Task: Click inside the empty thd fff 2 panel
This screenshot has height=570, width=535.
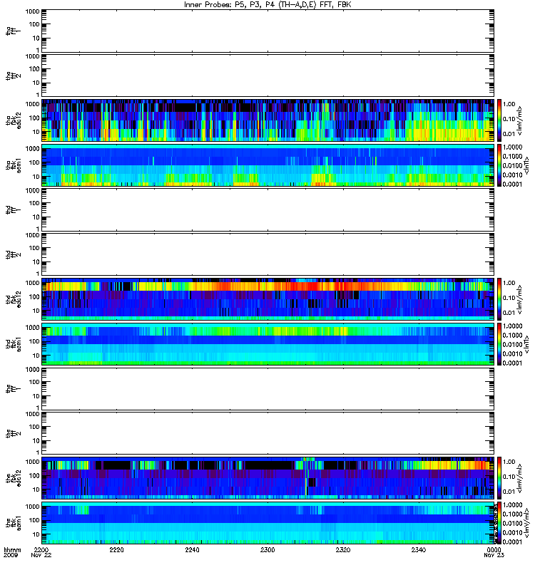Action: [x=268, y=254]
